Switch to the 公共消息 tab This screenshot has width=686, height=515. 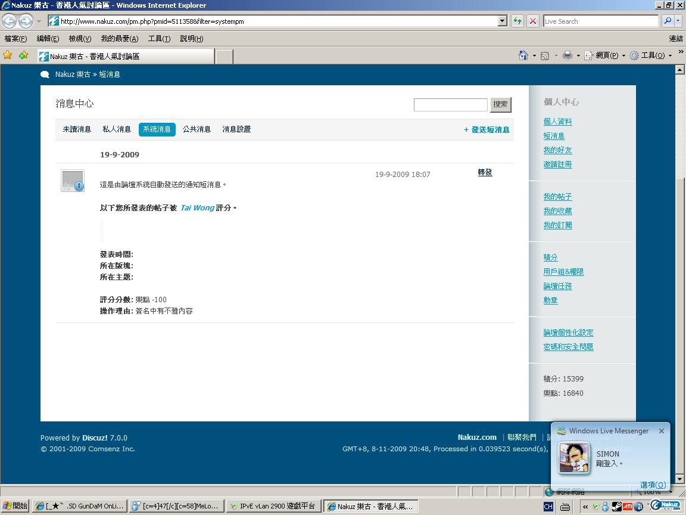197,129
